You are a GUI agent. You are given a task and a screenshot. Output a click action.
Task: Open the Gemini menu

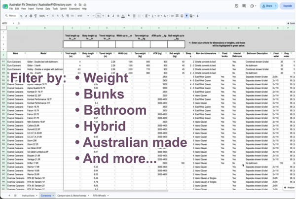click(x=64, y=9)
